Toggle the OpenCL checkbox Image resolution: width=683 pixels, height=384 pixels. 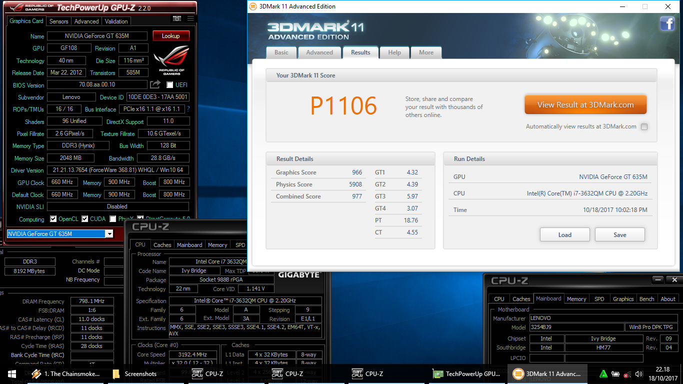pos(53,219)
